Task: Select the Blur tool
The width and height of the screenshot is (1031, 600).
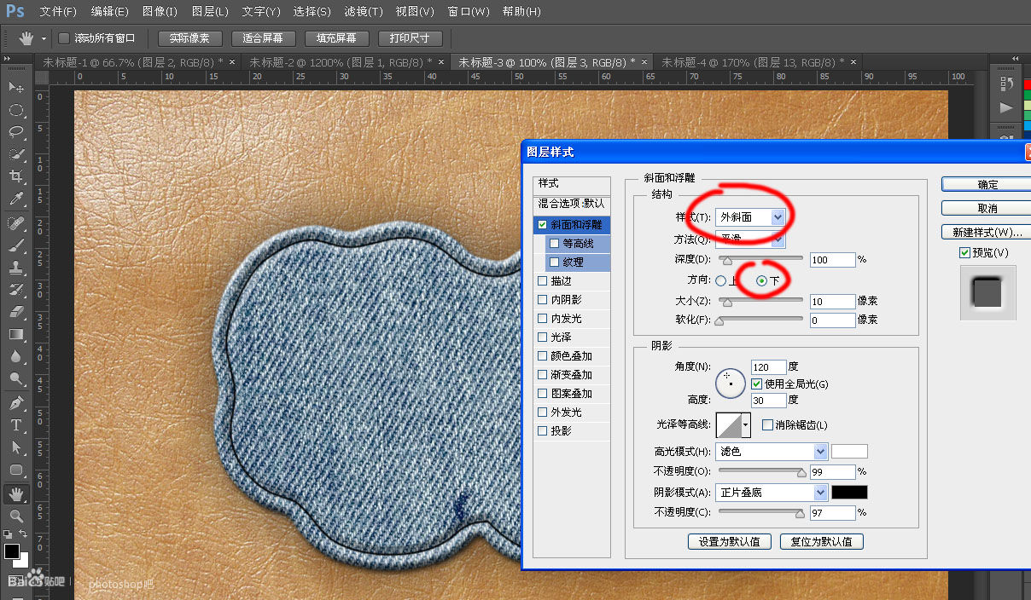Action: [15, 356]
